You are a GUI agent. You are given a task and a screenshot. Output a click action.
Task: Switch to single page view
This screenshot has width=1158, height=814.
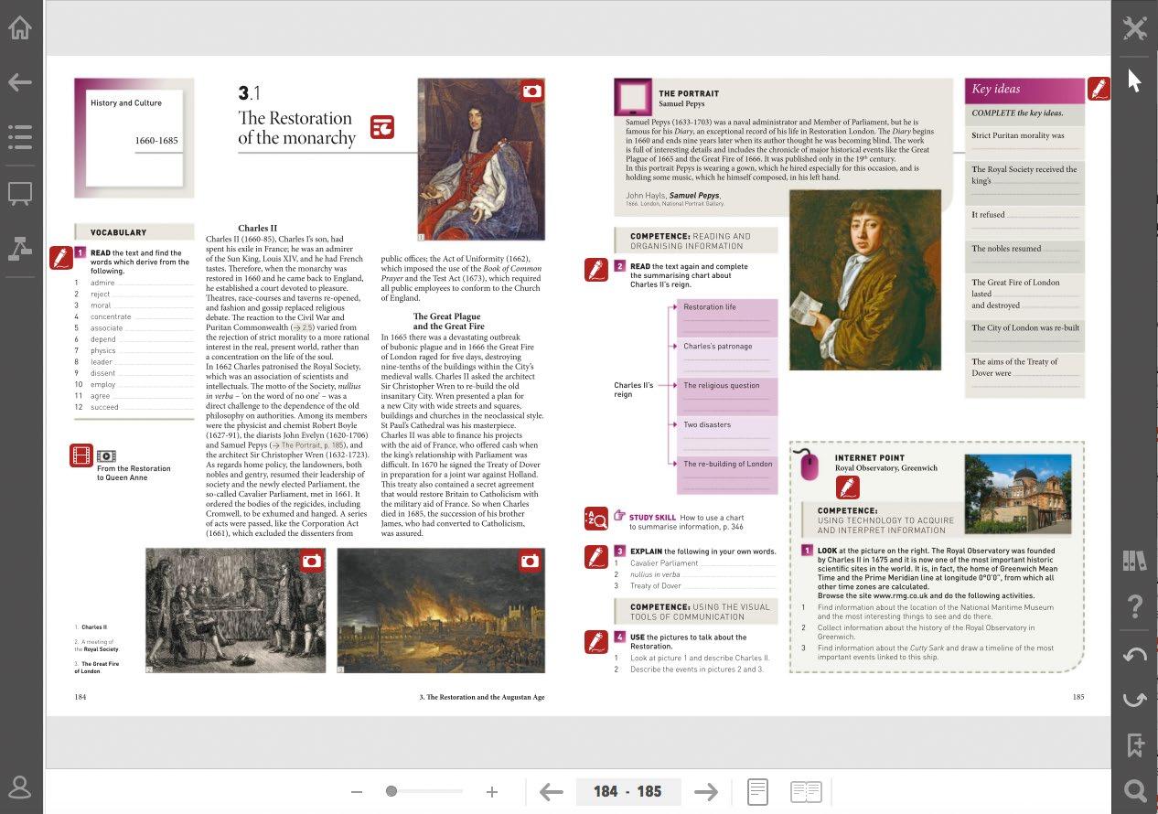point(757,792)
